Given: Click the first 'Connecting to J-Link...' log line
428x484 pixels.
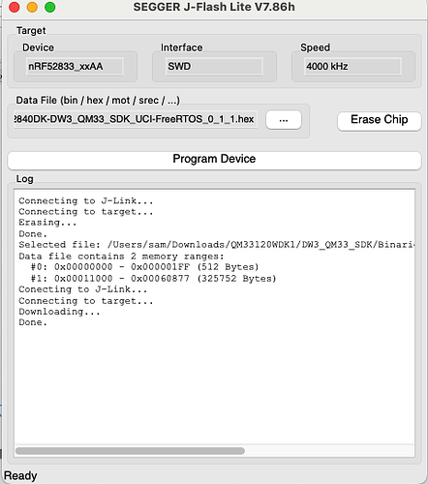Looking at the screenshot, I should click(x=85, y=201).
